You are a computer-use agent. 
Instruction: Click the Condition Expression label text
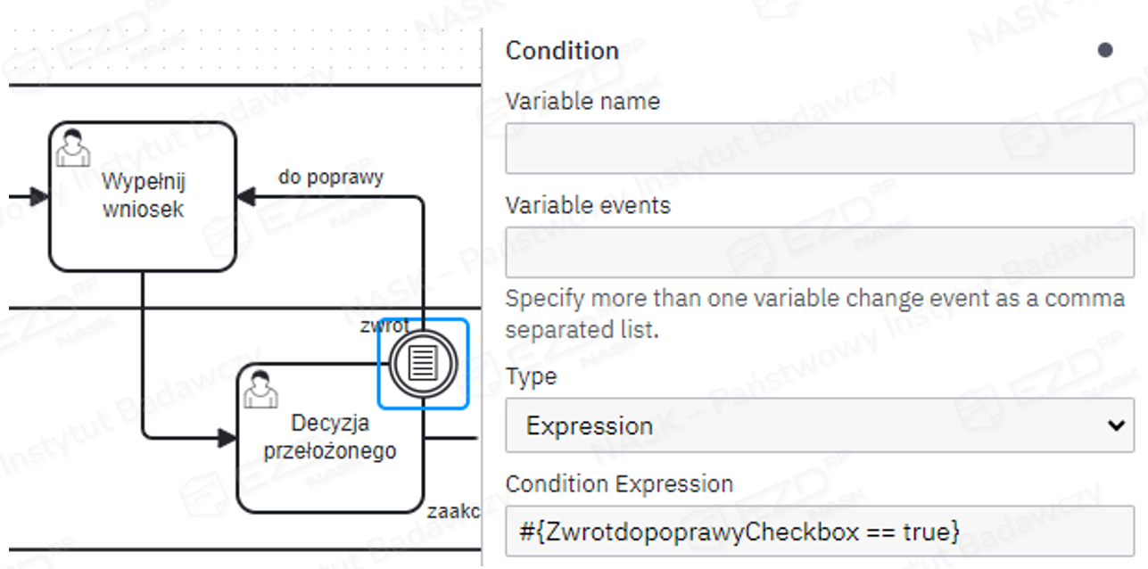click(619, 483)
